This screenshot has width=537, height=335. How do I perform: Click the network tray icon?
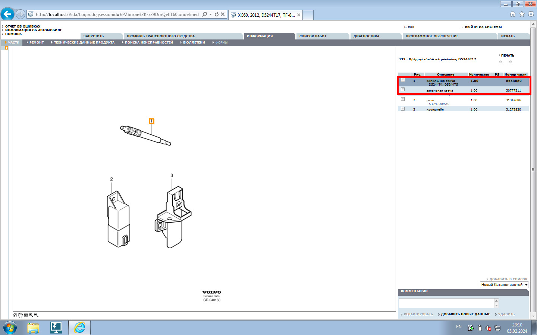[497, 328]
